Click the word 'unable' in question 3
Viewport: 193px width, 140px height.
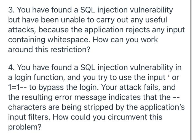(x=73, y=20)
